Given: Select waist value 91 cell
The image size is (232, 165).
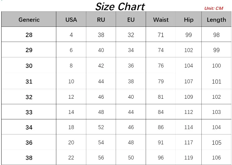Looking at the screenshot, I should tap(161, 142).
